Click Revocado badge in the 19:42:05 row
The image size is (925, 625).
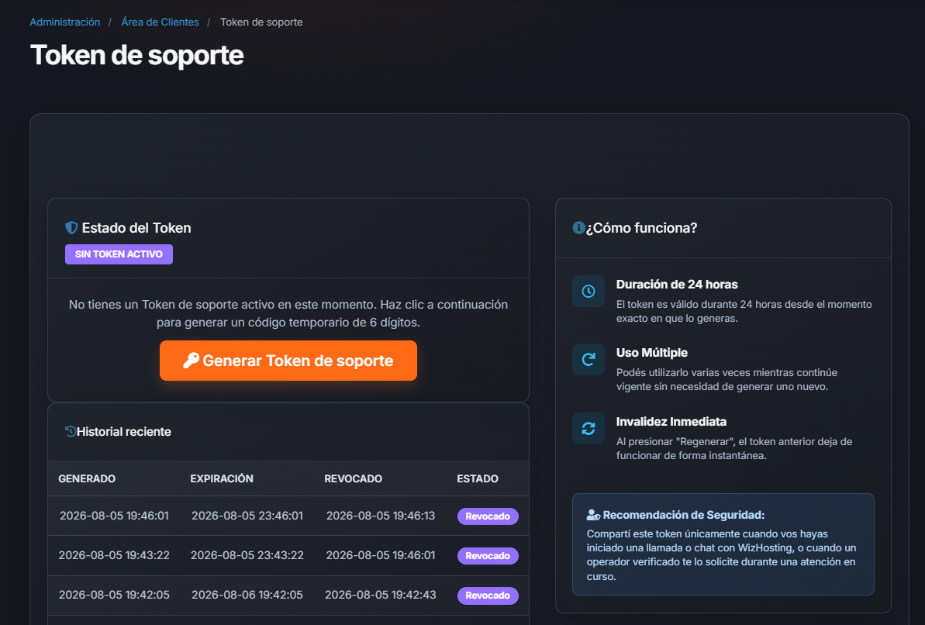point(488,596)
